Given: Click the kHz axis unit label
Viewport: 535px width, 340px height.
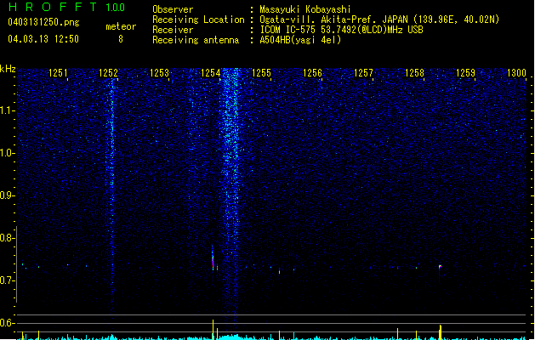Looking at the screenshot, I should [x=8, y=69].
